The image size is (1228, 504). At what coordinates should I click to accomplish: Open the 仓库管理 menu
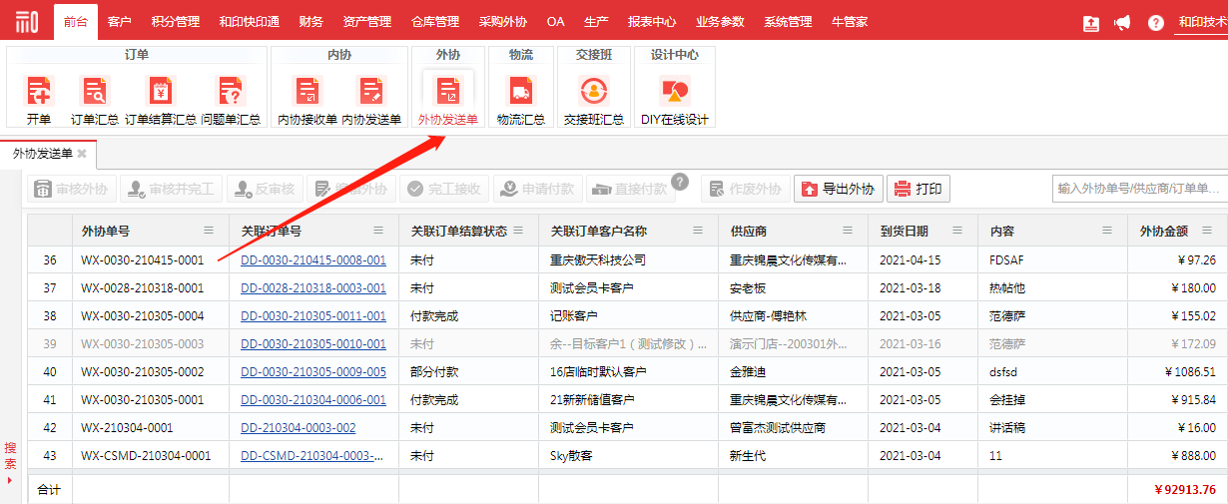435,21
